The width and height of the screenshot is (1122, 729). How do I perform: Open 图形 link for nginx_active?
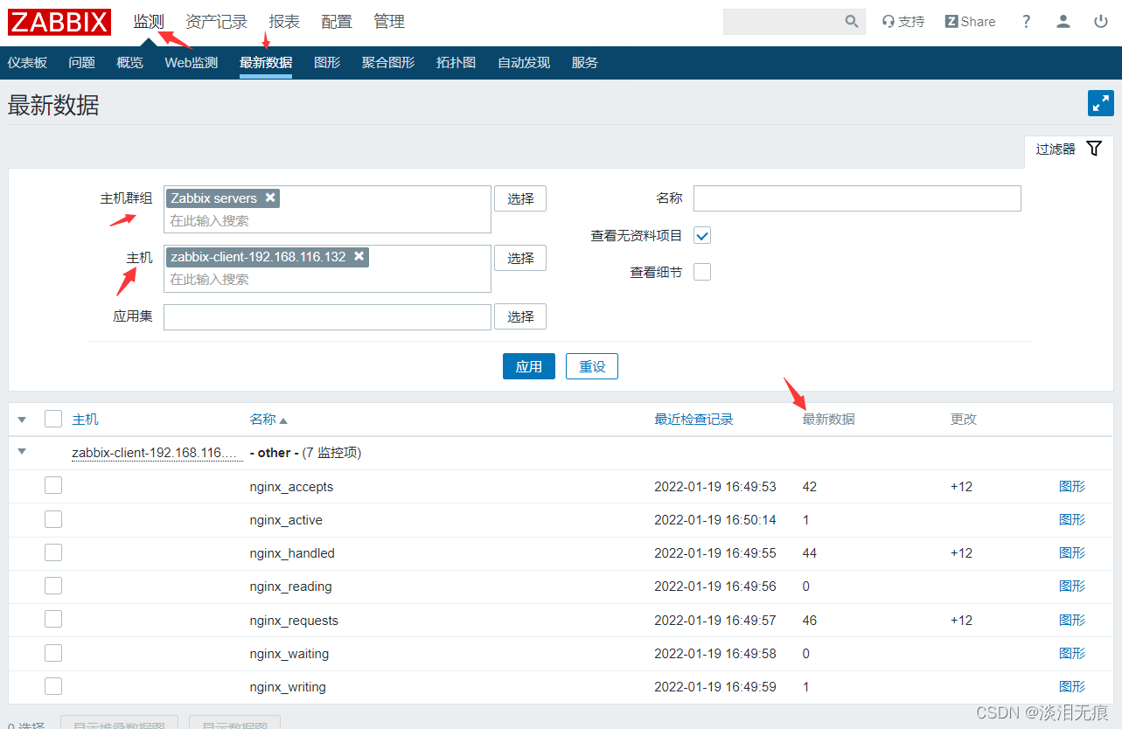click(1072, 519)
